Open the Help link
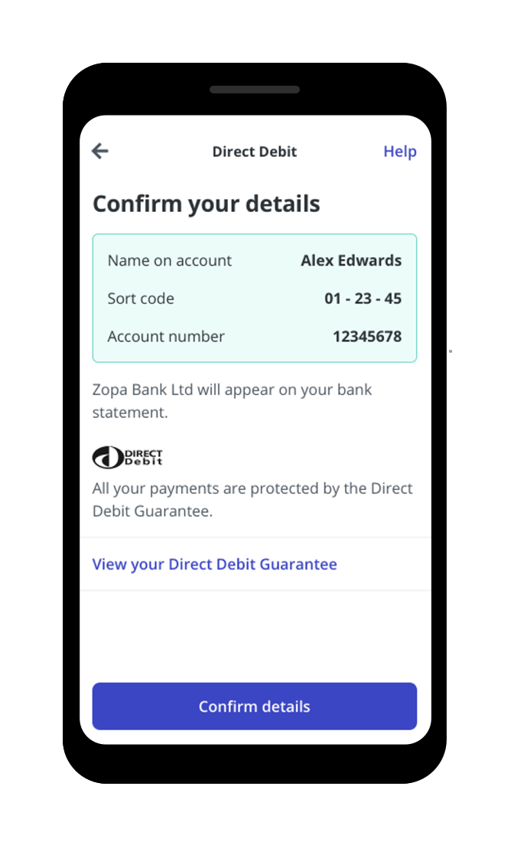 (x=399, y=152)
